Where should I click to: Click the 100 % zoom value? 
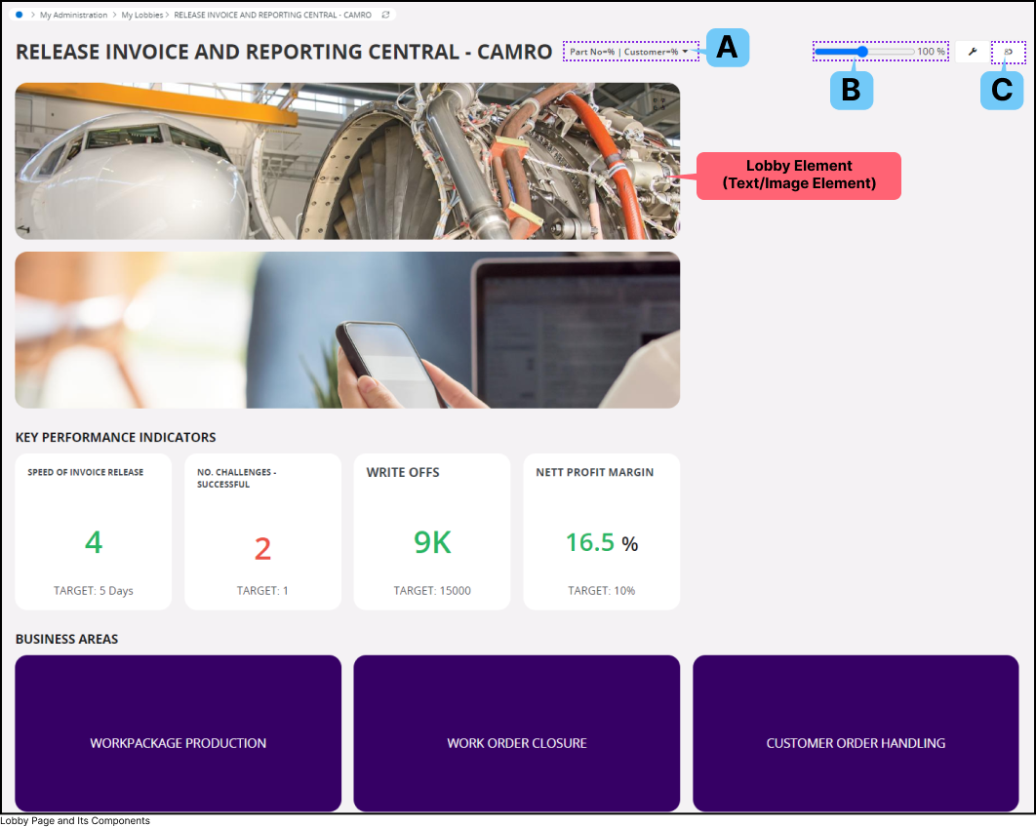(x=931, y=52)
